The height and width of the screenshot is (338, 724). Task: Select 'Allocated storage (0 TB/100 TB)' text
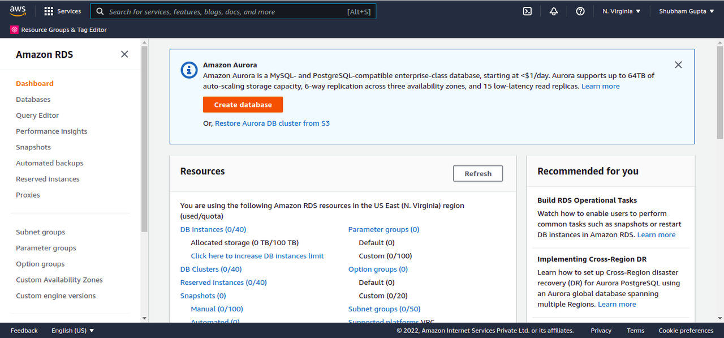[244, 242]
